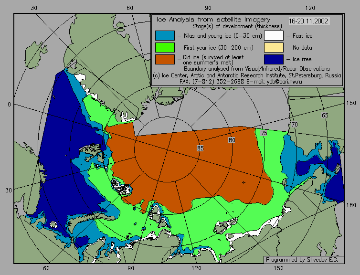360x275 pixels.
Task: Click the 'Stage(s) of development (thickness)' subtitle
Action: 237,26
